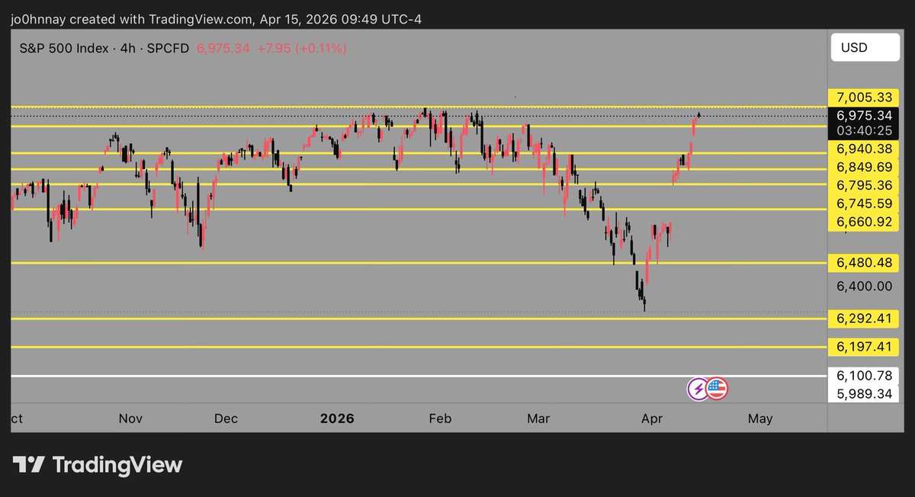The width and height of the screenshot is (915, 497).
Task: Click the S&P 500 Index symbol title
Action: point(65,48)
